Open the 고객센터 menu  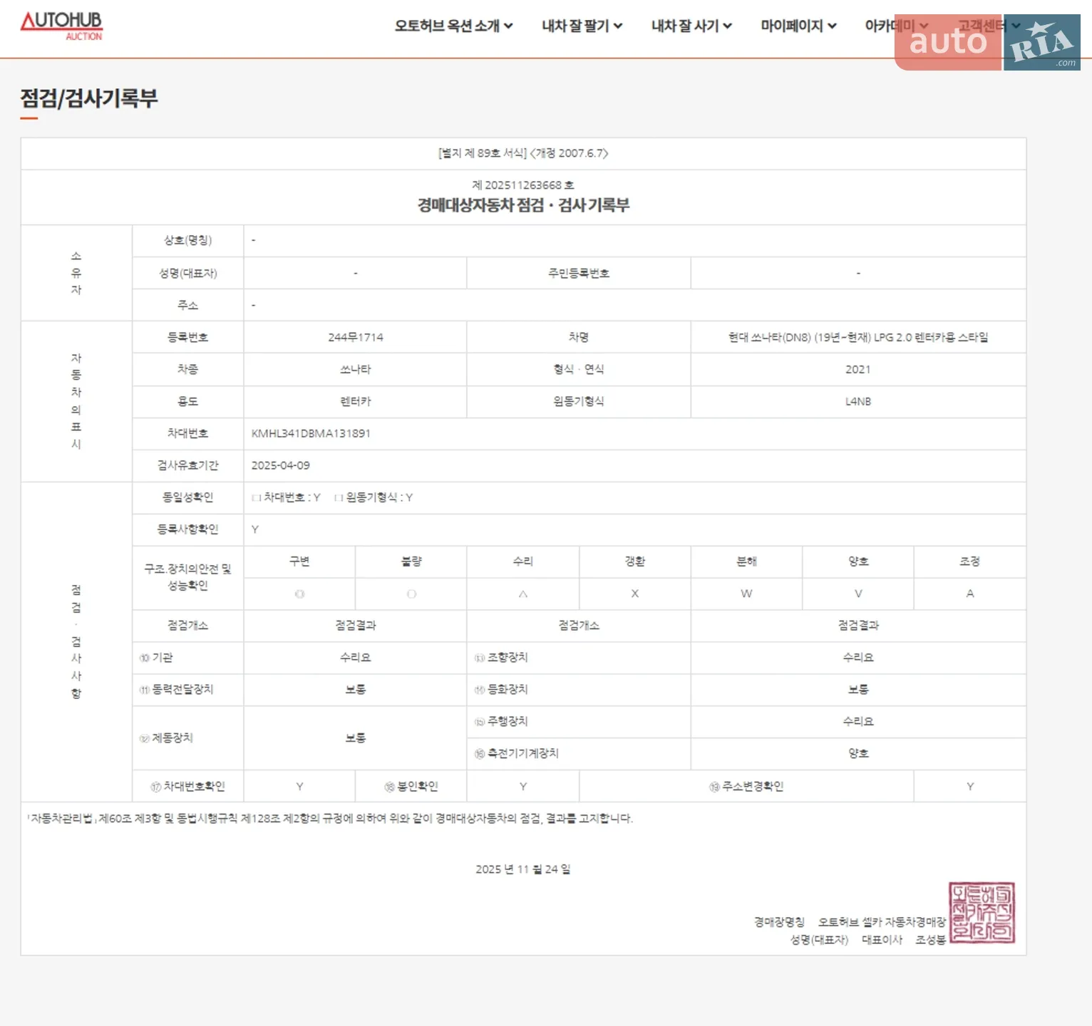pyautogui.click(x=989, y=26)
